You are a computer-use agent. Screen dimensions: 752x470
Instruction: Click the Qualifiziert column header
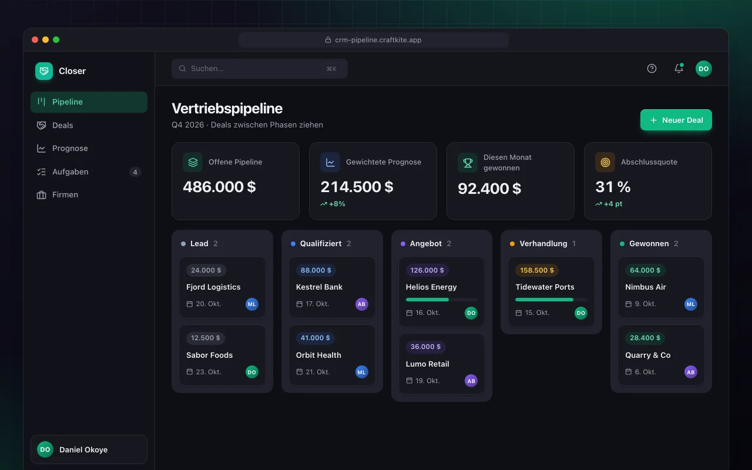click(x=332, y=243)
